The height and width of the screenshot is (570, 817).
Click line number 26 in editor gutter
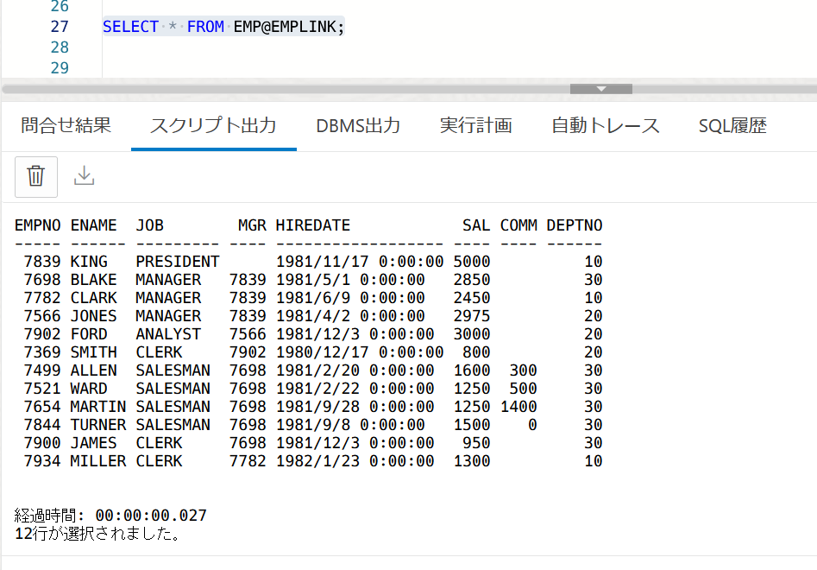point(59,7)
